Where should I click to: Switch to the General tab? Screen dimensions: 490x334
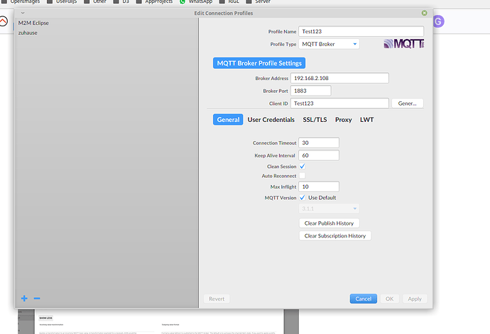point(228,120)
